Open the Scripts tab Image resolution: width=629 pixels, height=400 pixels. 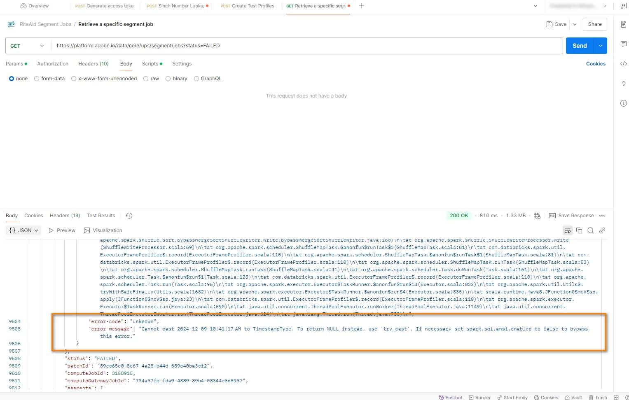152,64
